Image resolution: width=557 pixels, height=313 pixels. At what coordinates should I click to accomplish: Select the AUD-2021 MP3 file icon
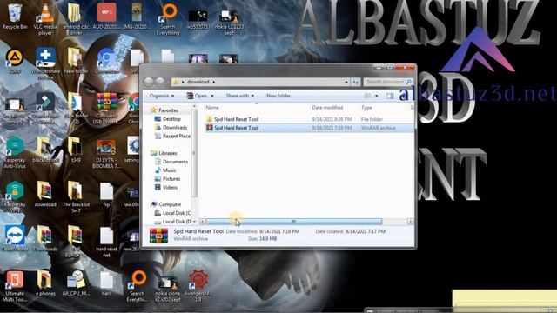coord(106,17)
